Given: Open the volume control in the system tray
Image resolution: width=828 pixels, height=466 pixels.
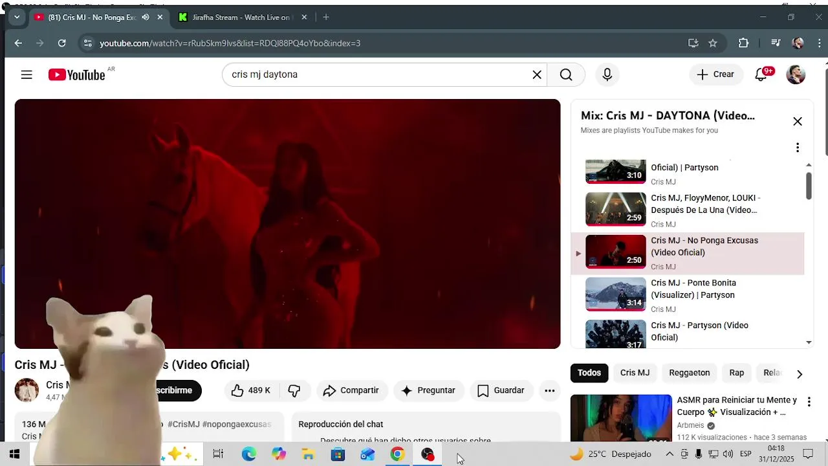Looking at the screenshot, I should point(728,454).
